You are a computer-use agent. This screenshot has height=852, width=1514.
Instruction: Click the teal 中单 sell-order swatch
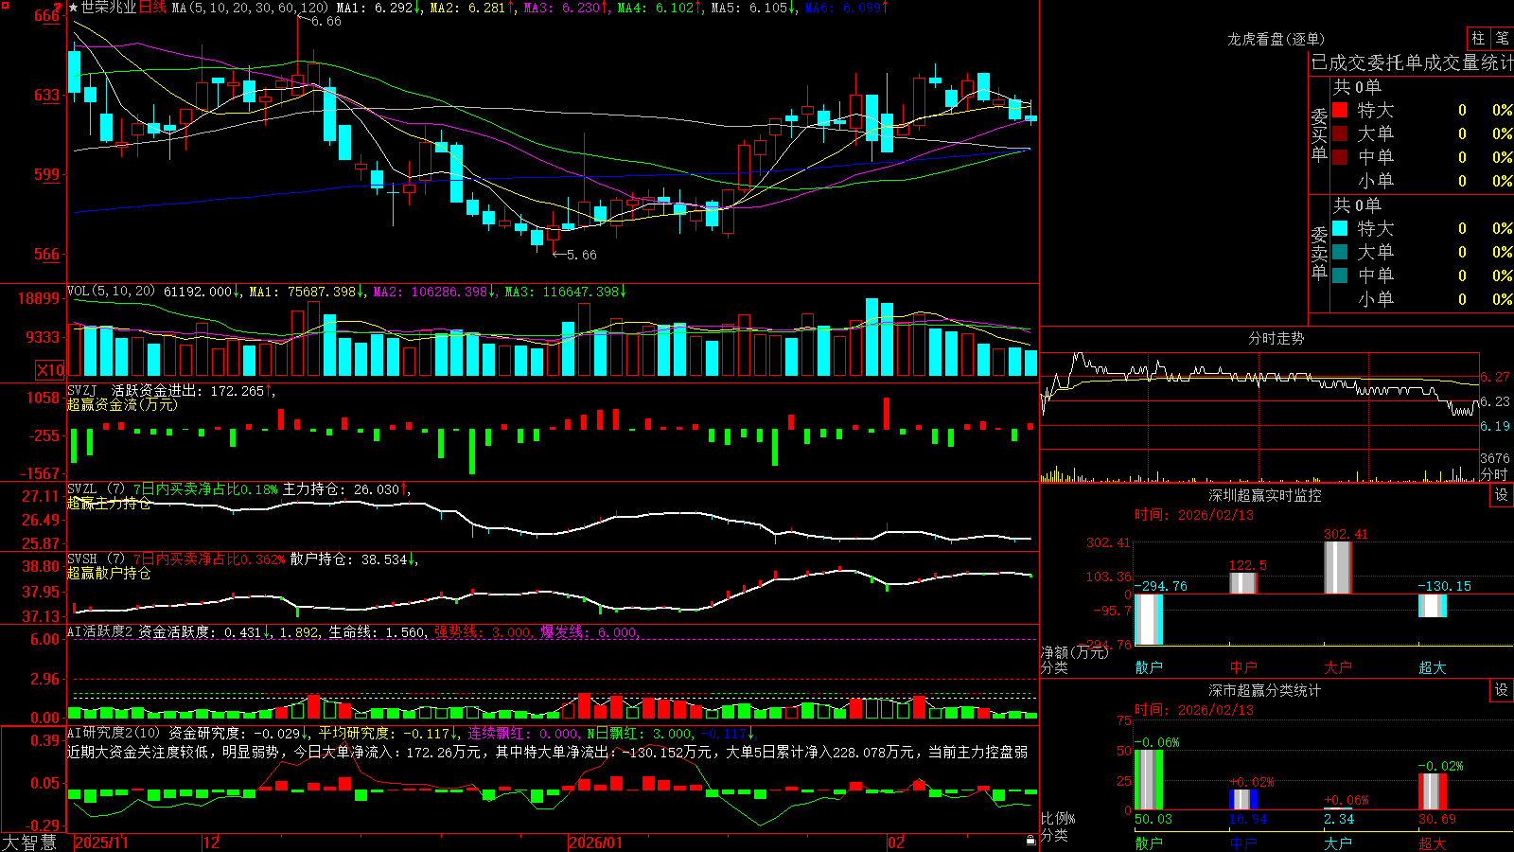(x=1340, y=275)
